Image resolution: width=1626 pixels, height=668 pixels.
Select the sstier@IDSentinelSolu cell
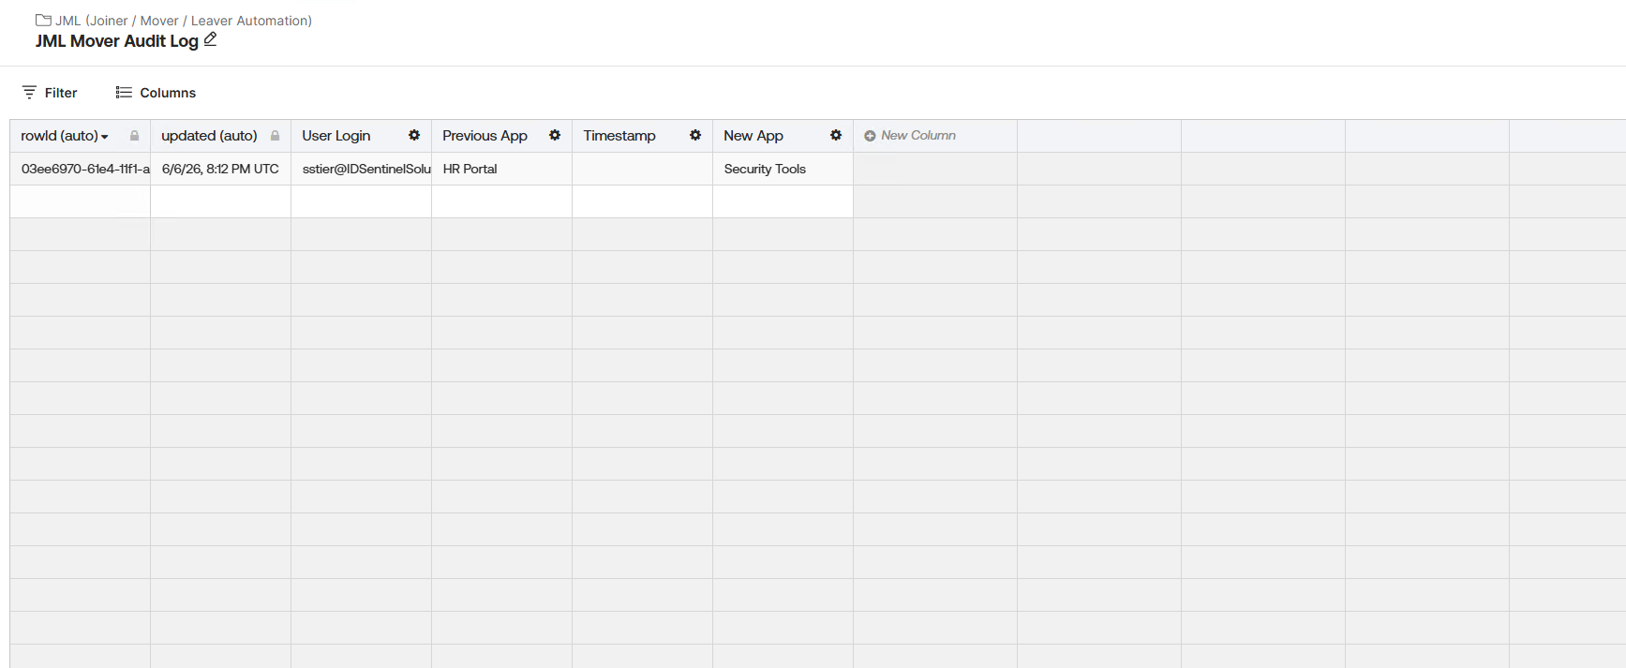pos(361,169)
